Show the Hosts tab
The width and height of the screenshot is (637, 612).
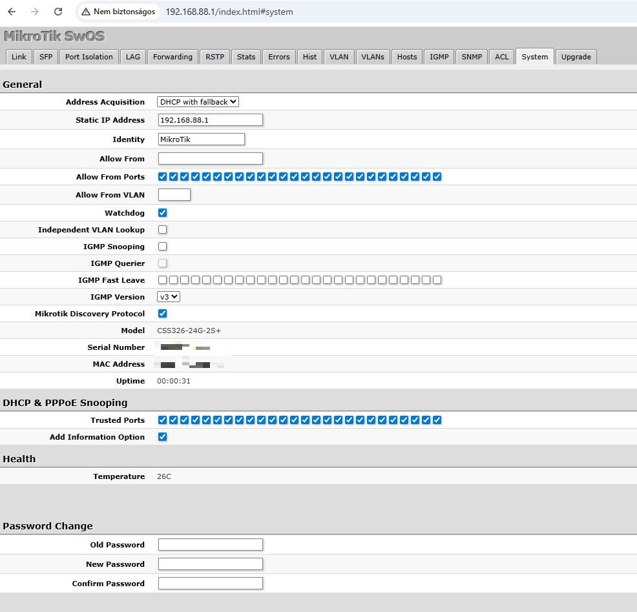tap(407, 57)
